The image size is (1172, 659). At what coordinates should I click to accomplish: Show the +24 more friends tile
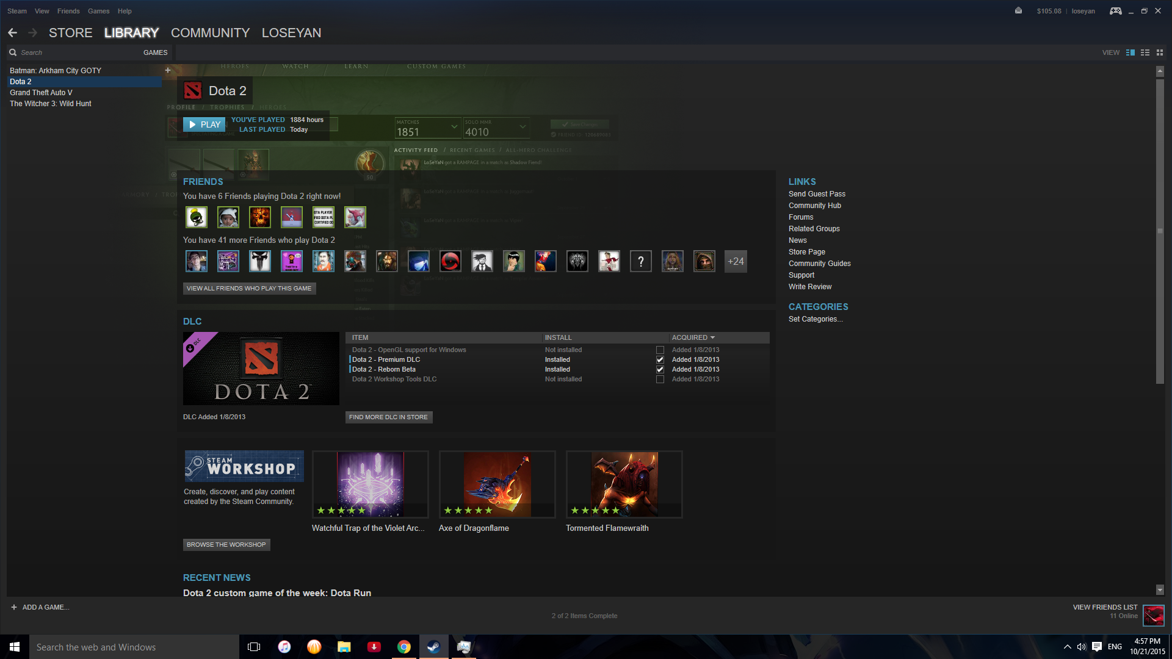pos(736,261)
